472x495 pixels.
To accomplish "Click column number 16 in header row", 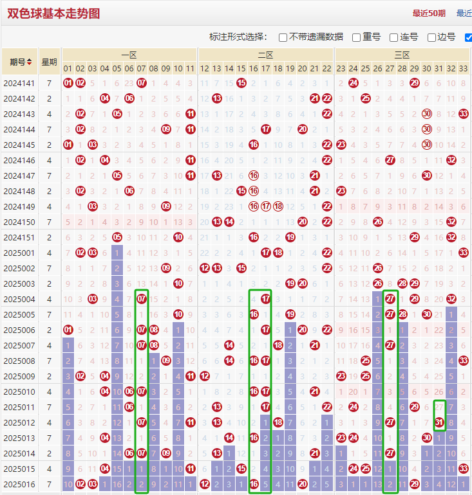I will pyautogui.click(x=254, y=68).
